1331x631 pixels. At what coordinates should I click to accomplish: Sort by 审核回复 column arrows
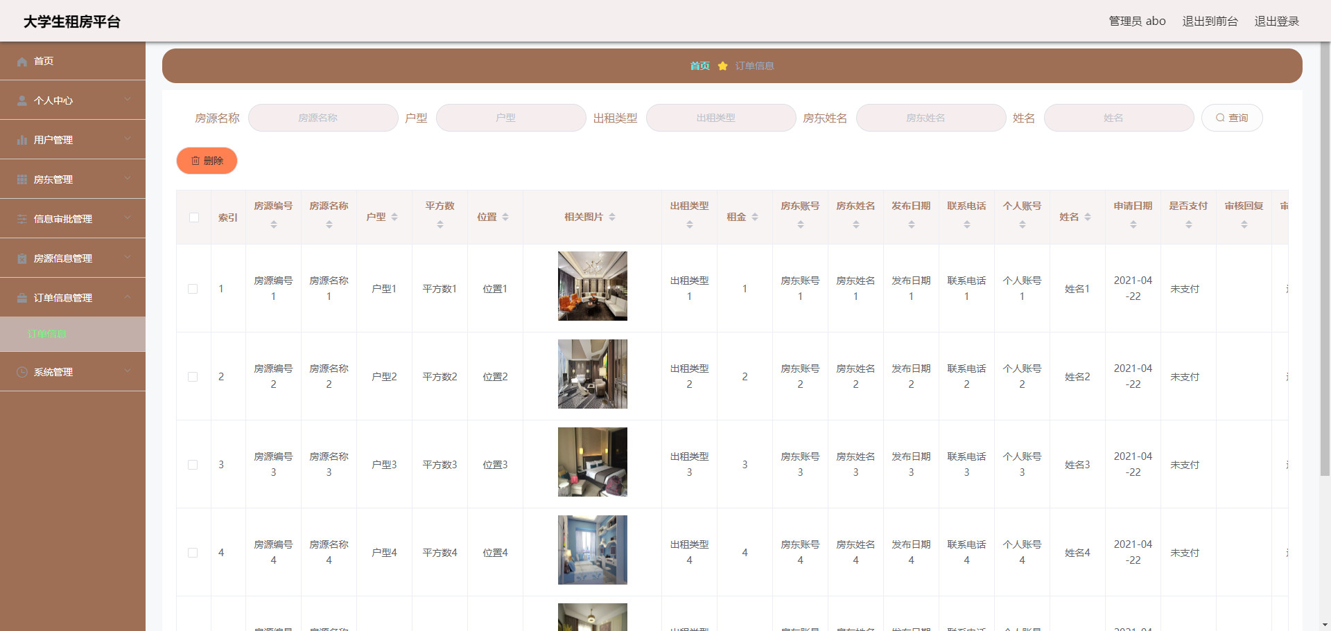point(1244,224)
